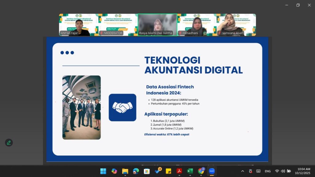Launch Microsoft Edge browser
Screen dimensions: 315x177
click(136, 171)
